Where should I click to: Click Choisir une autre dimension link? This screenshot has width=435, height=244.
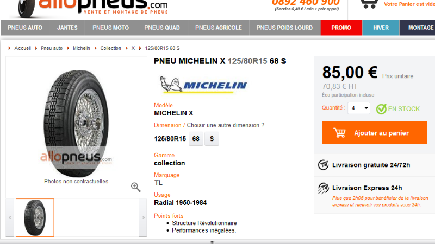tap(226, 125)
